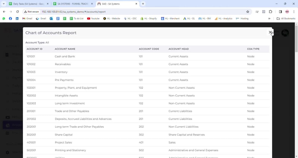Open the HL - Analytics bookmark

[x=223, y=18]
